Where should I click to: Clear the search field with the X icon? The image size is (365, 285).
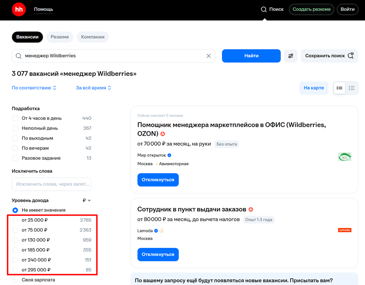(x=209, y=56)
